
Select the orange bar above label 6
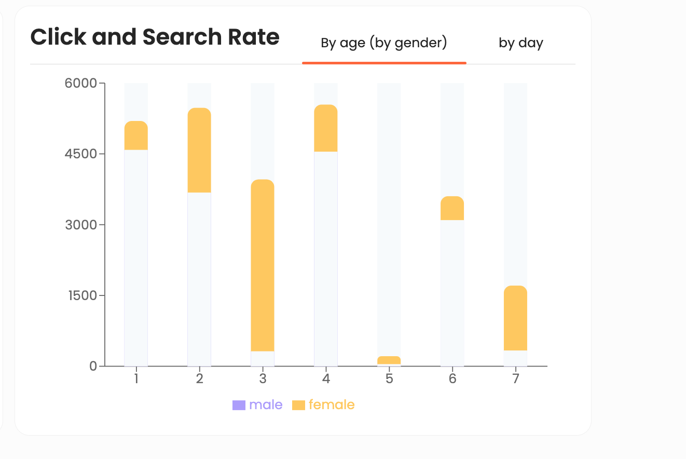[x=452, y=208]
